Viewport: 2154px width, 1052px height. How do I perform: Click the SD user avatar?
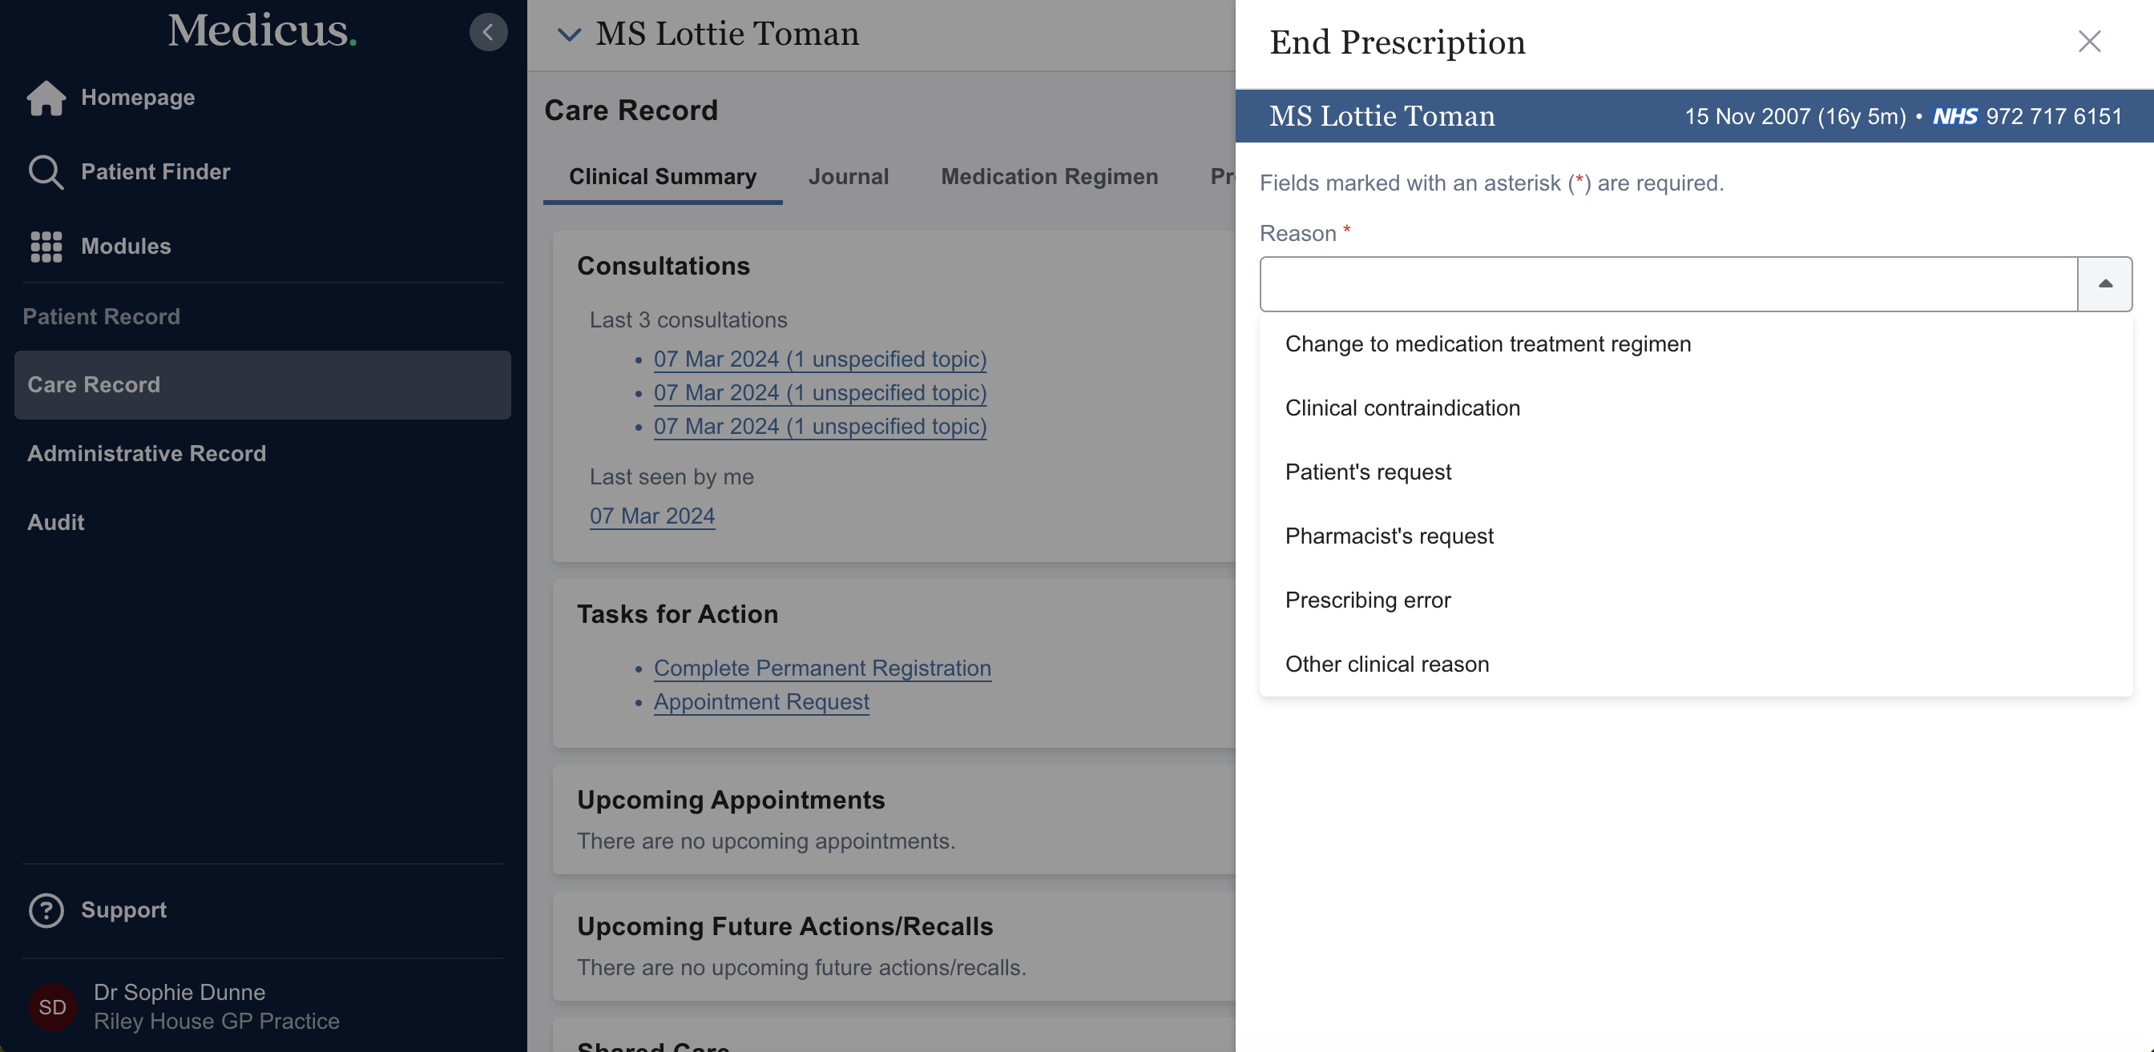(x=52, y=1007)
